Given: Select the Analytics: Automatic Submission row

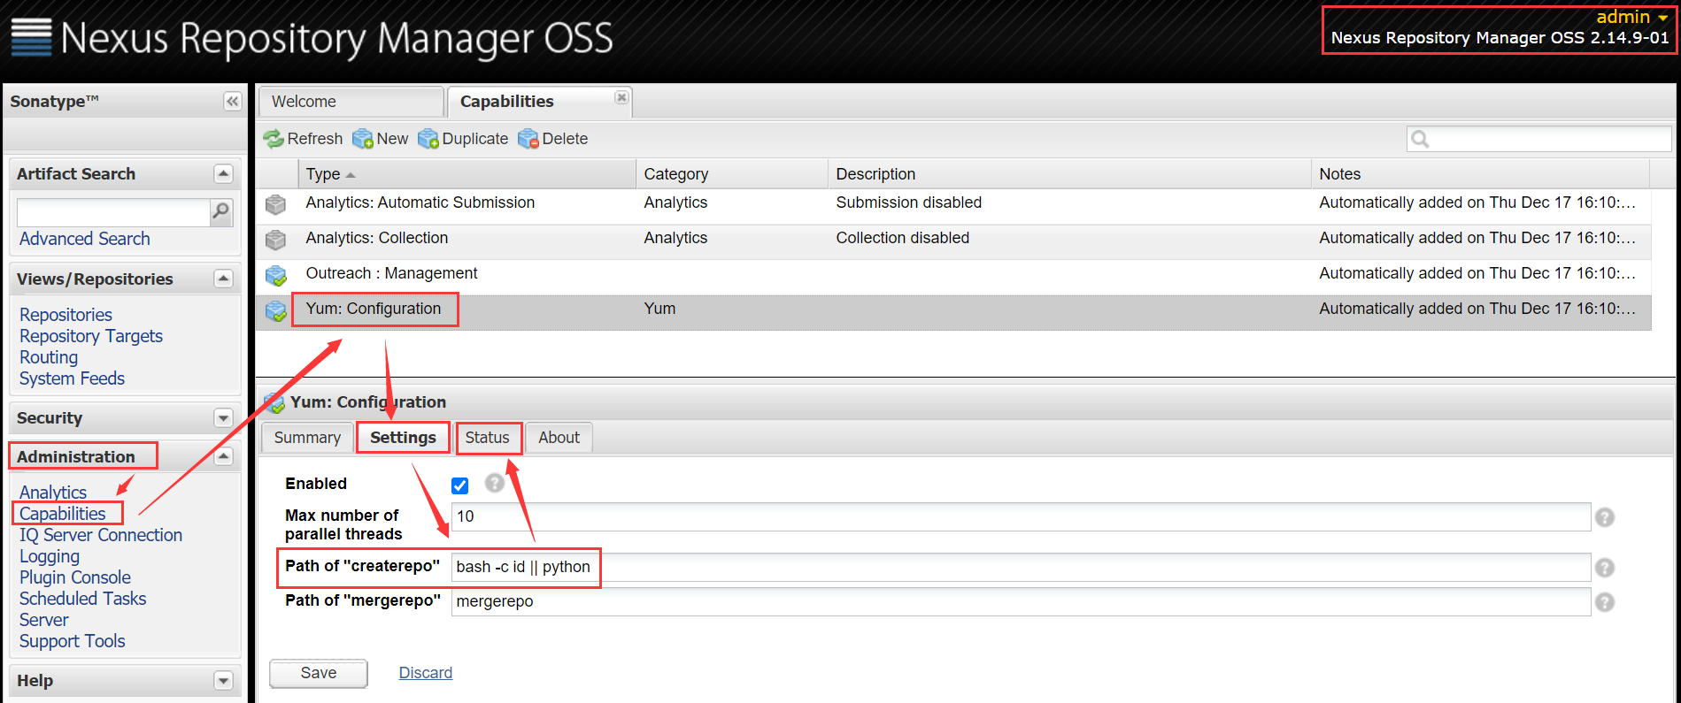Looking at the screenshot, I should (x=953, y=206).
